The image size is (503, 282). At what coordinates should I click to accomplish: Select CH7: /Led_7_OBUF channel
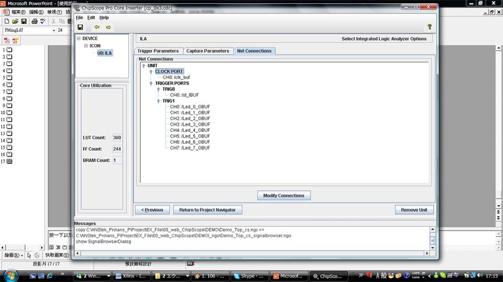click(x=190, y=148)
